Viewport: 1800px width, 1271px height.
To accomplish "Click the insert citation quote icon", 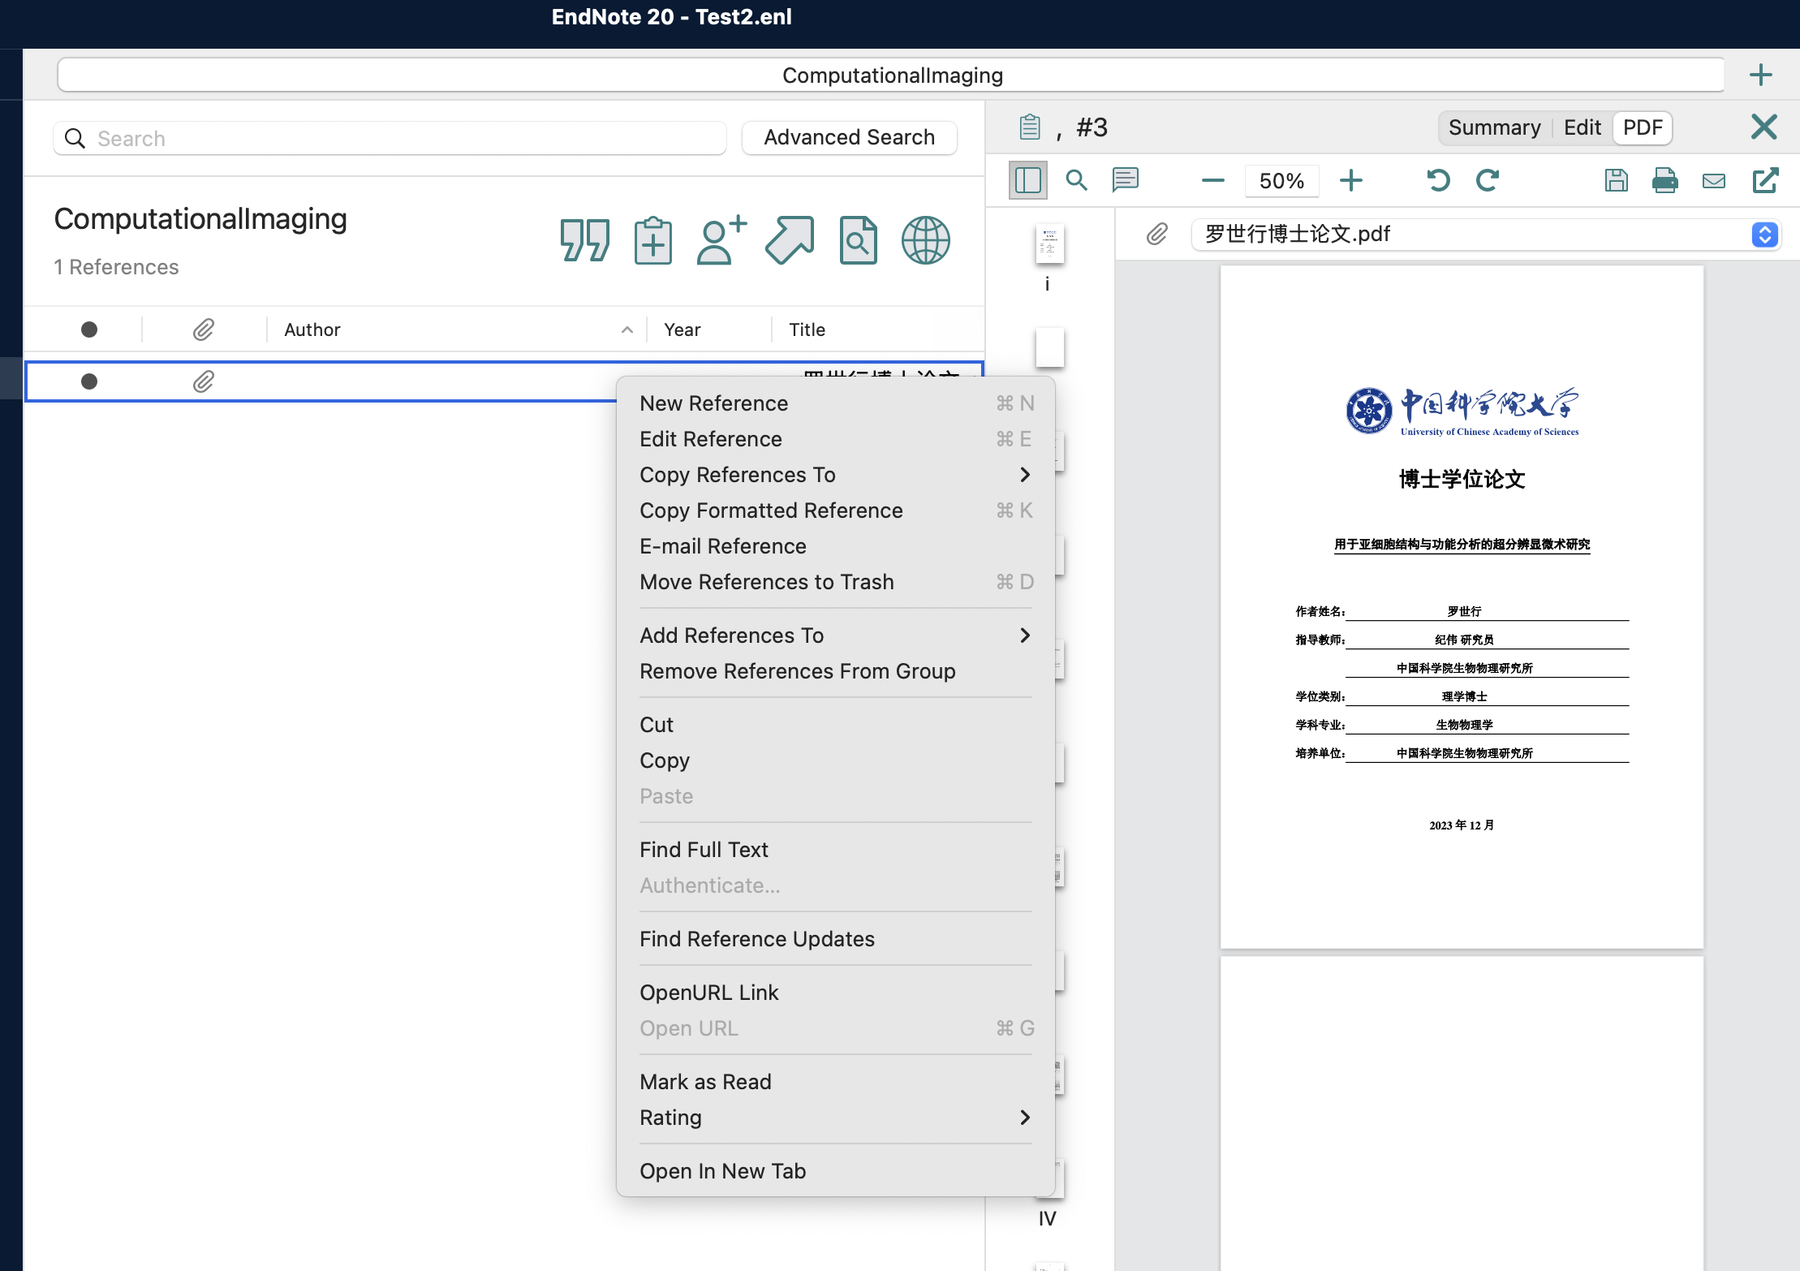I will (x=584, y=240).
